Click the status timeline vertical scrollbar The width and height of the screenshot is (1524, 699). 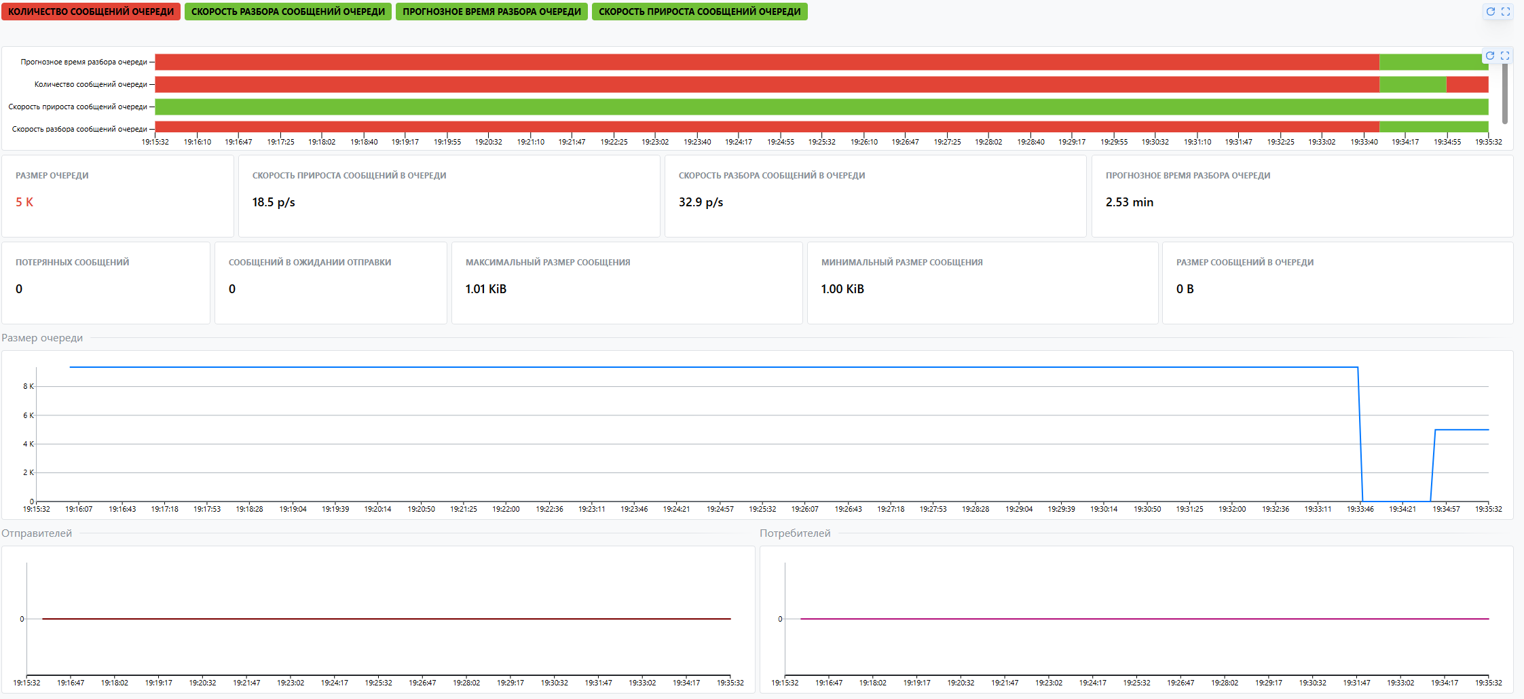pos(1505,94)
